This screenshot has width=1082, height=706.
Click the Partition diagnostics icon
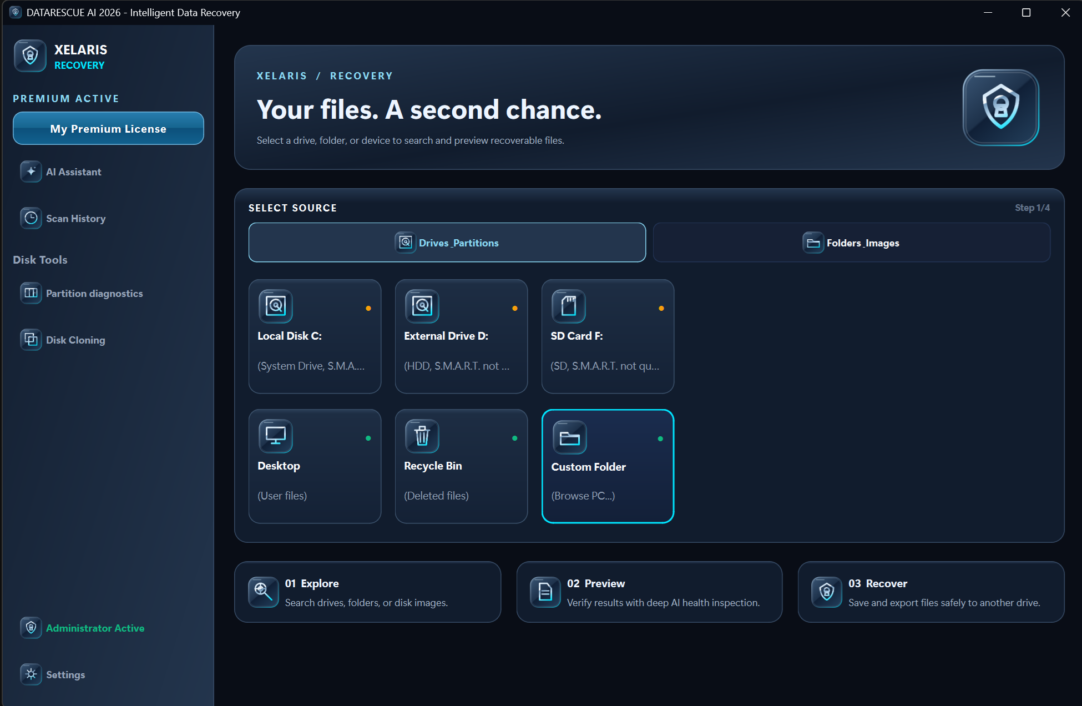(x=31, y=293)
